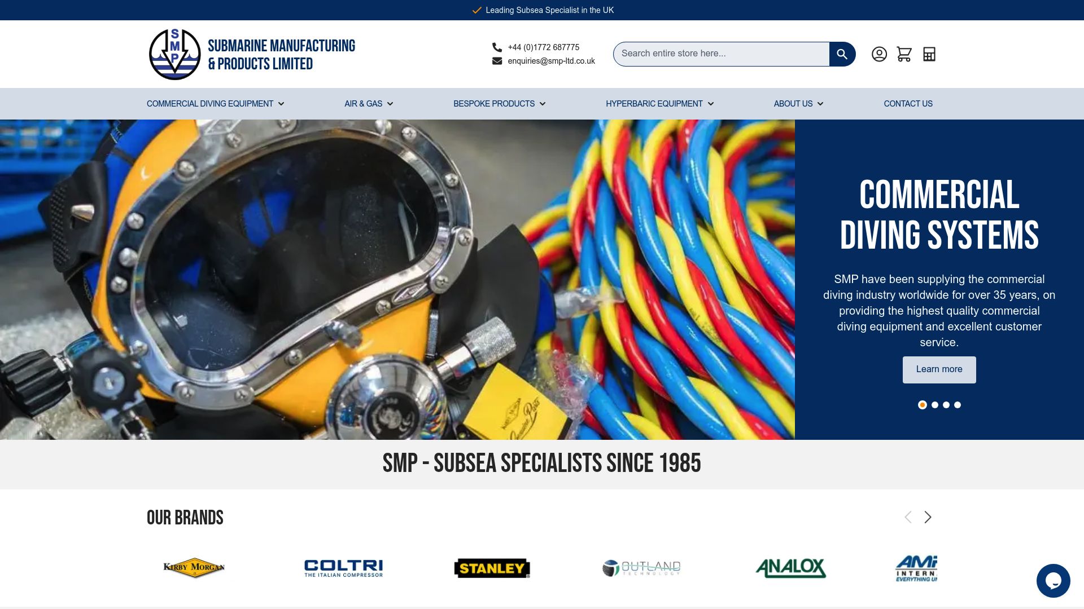Call +44 (0)1772 687775 link
The height and width of the screenshot is (609, 1084).
pos(544,47)
